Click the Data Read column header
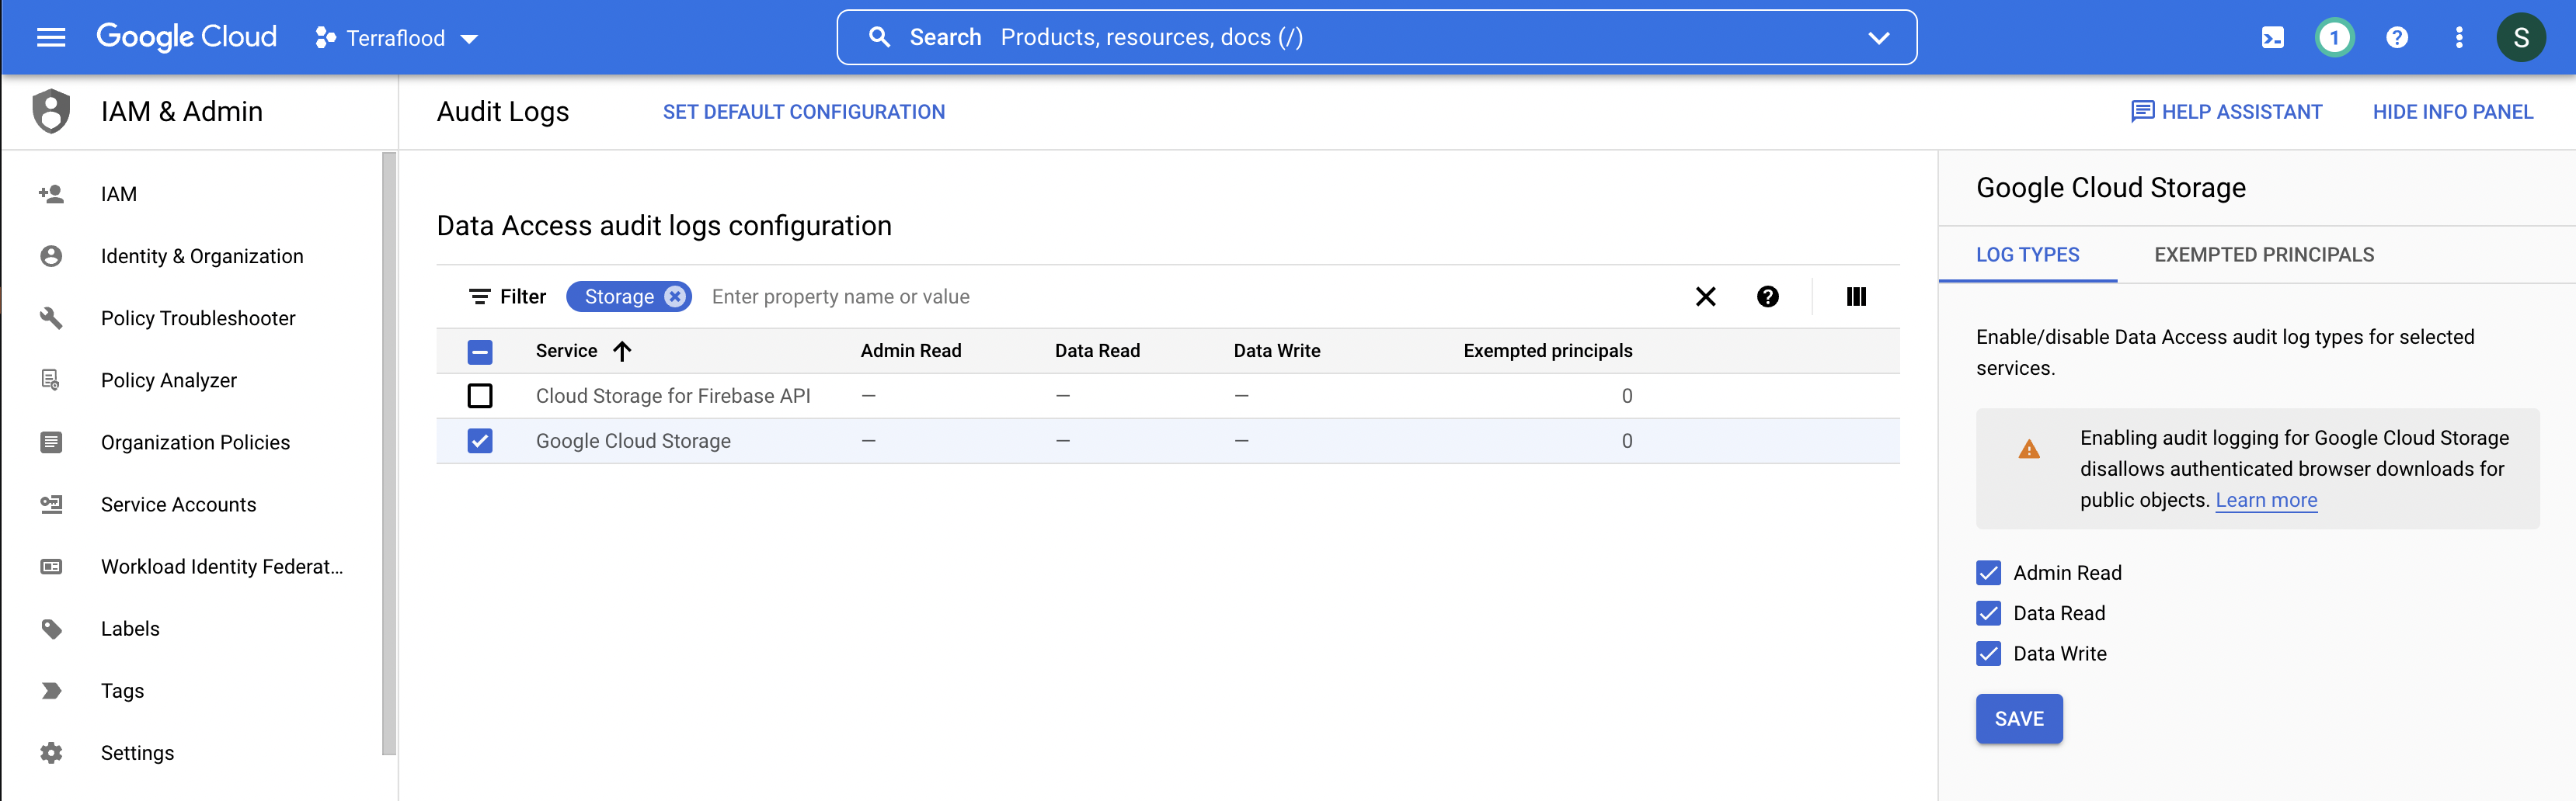The image size is (2576, 801). (x=1097, y=351)
